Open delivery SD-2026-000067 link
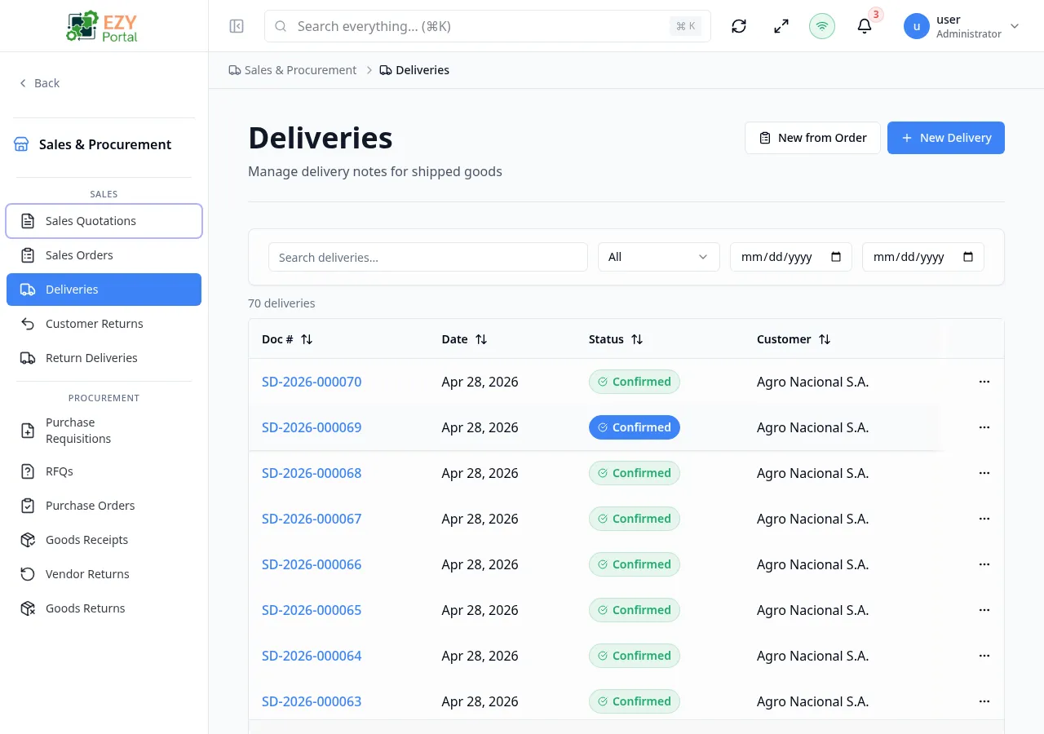 312,519
